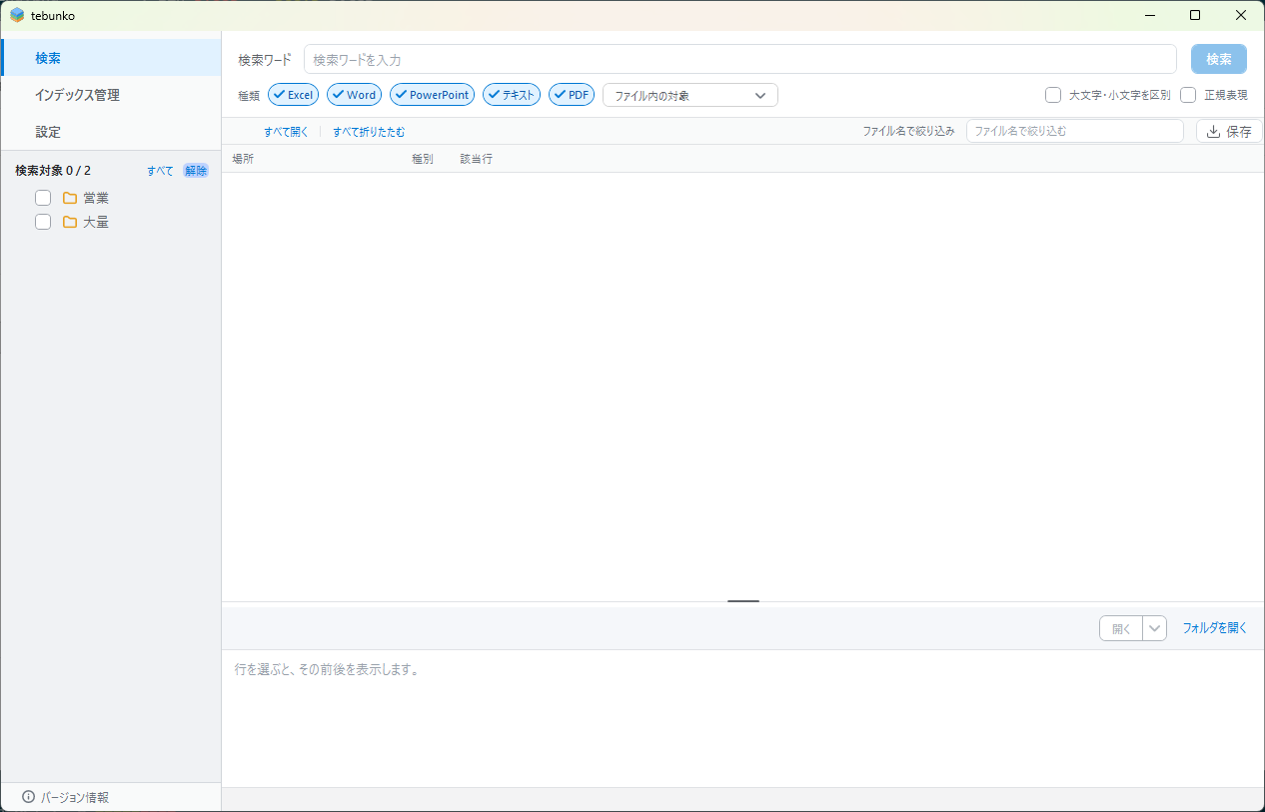Toggle the Excel file type filter
This screenshot has height=812, width=1265.
[x=293, y=95]
